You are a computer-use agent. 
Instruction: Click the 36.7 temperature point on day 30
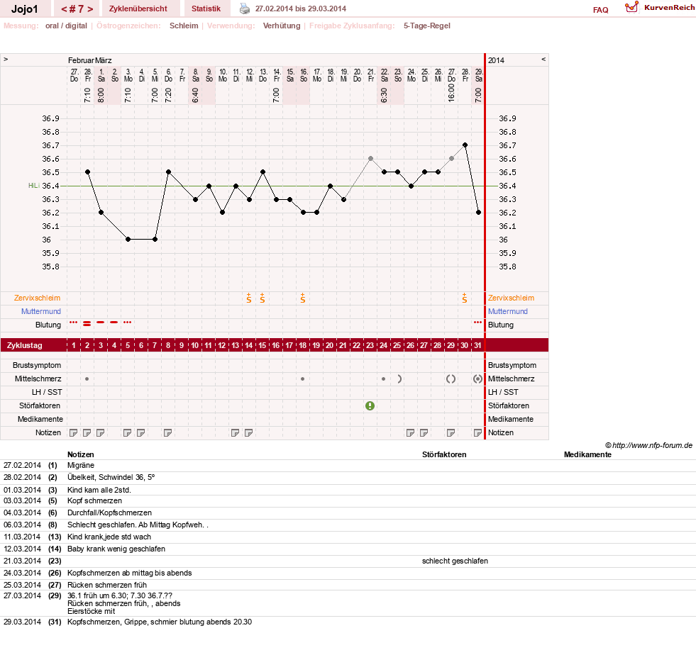click(x=465, y=145)
